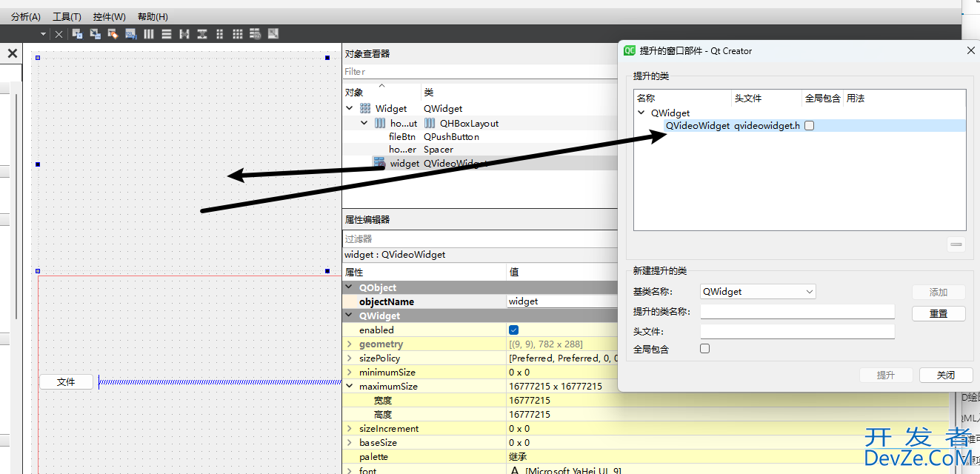Toggle the 全局包含 checkbox for new class
Screen dimensions: 980x474
coord(704,348)
